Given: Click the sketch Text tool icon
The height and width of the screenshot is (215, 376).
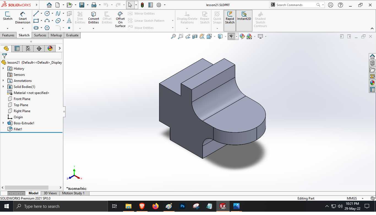Looking at the screenshot, I should (69, 21).
